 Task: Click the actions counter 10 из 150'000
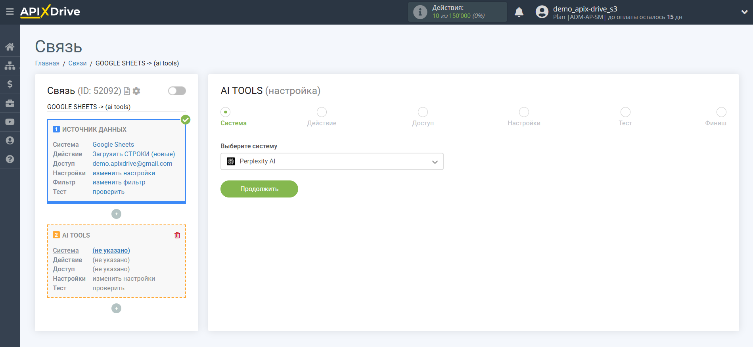[x=451, y=16]
